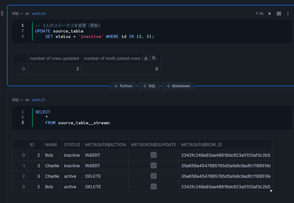
Task: Search cell16 results with magnifier icon
Action: point(154,58)
